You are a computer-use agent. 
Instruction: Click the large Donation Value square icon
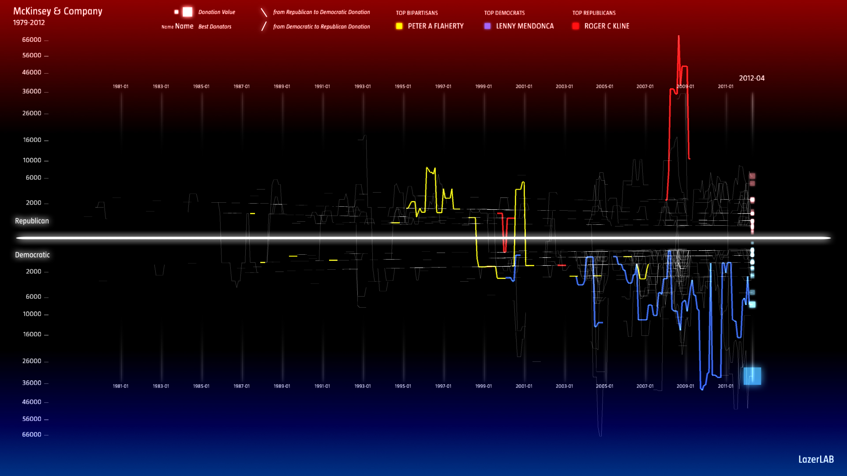point(187,12)
